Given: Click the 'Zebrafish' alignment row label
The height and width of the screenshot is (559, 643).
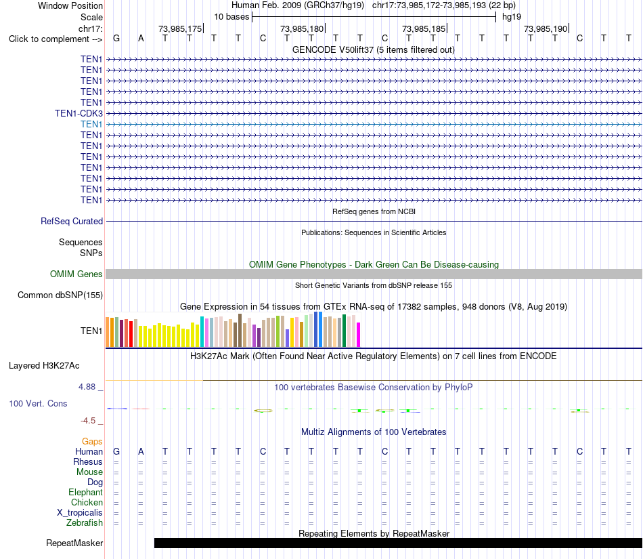Looking at the screenshot, I should pos(84,522).
